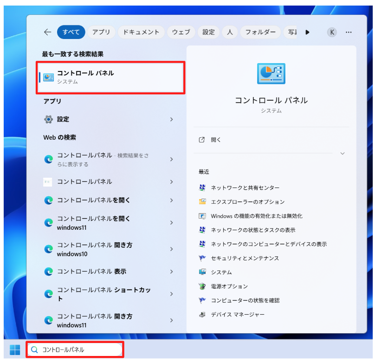Switch to the 設定 filter tab
375x362 pixels.
coord(208,32)
